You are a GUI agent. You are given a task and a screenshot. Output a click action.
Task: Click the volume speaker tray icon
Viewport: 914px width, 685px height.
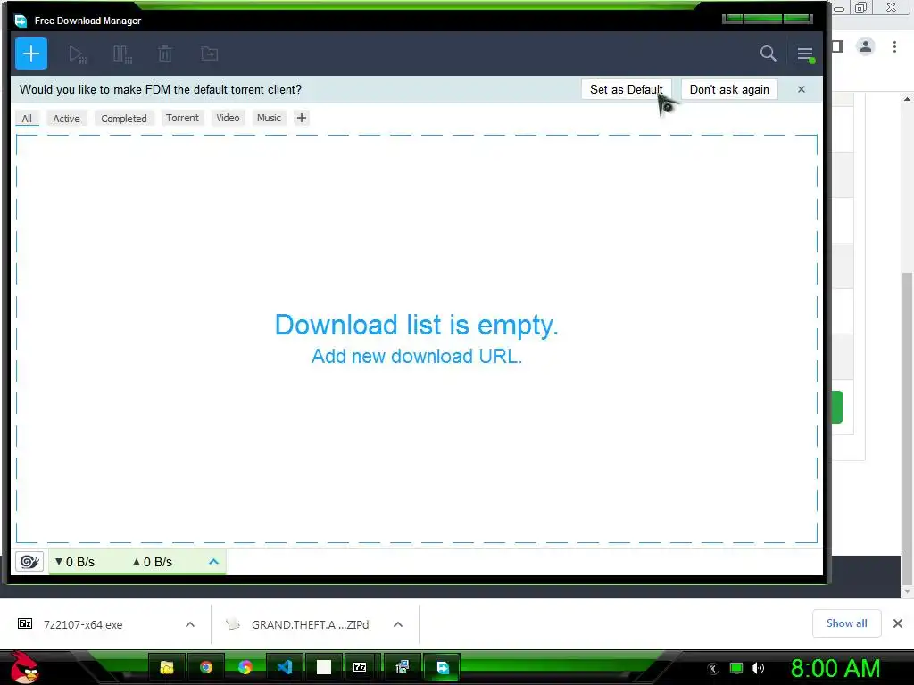pos(757,668)
